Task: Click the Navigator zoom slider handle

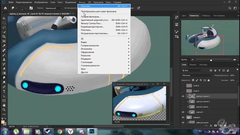Action: tap(211, 60)
